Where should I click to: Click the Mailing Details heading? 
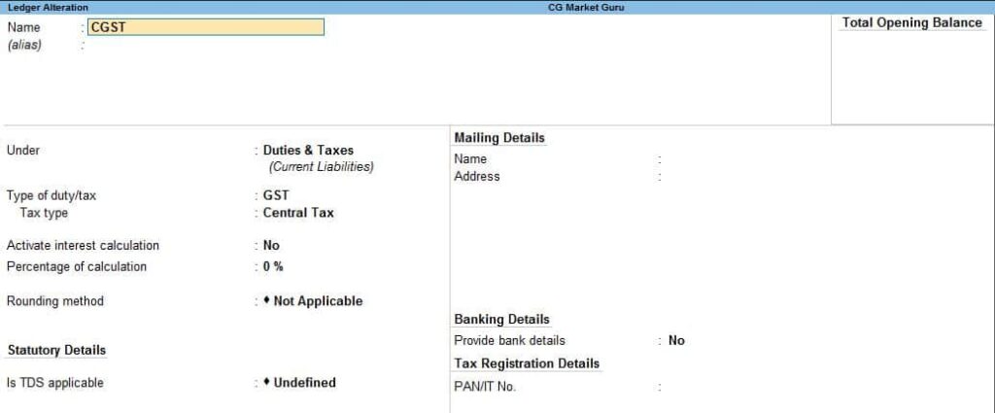(499, 138)
